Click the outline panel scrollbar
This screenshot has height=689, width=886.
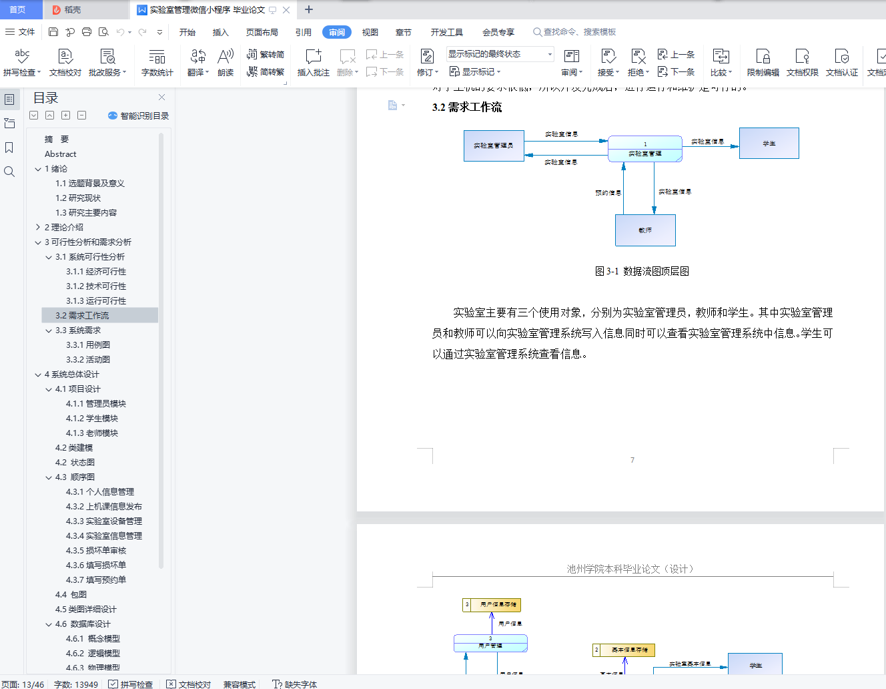coord(161,351)
